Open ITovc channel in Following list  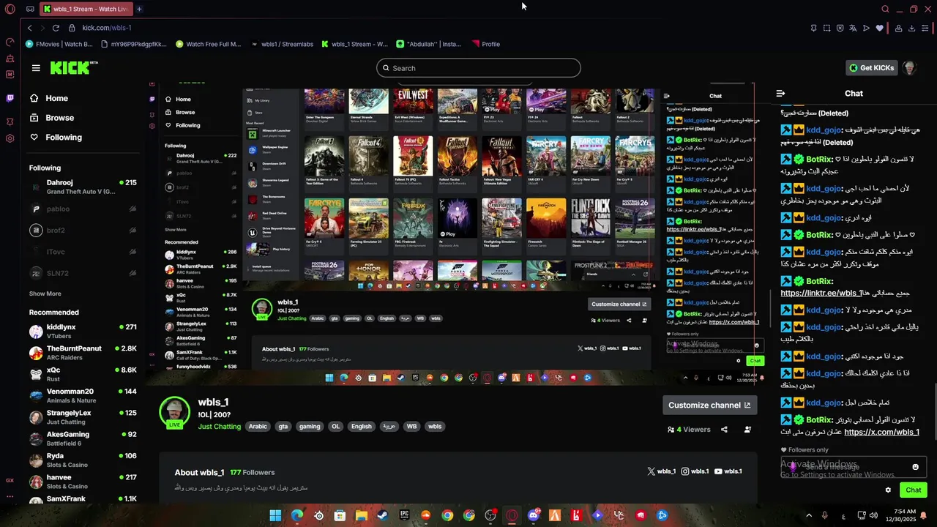click(84, 252)
